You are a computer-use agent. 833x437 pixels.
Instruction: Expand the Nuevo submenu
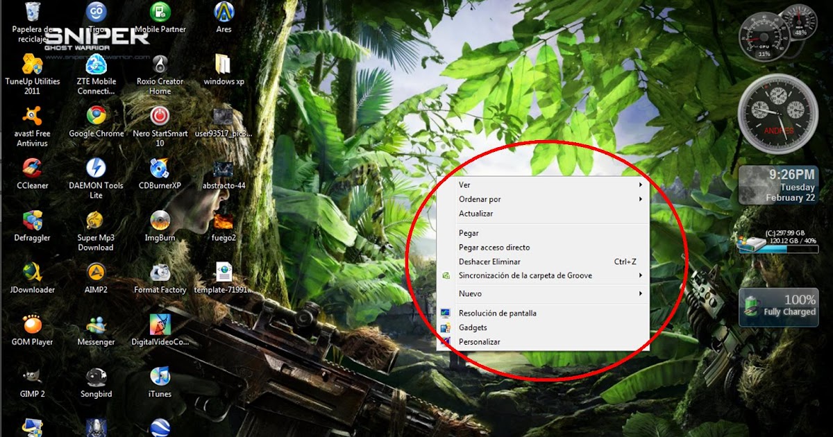[543, 293]
